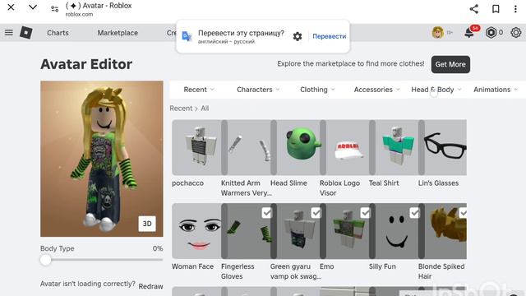
Task: Click the Silly Fun label
Action: coord(382,266)
